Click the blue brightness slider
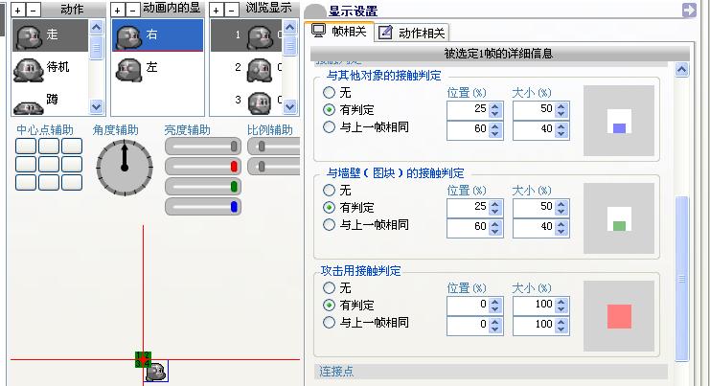This screenshot has height=386, width=710. tap(203, 207)
